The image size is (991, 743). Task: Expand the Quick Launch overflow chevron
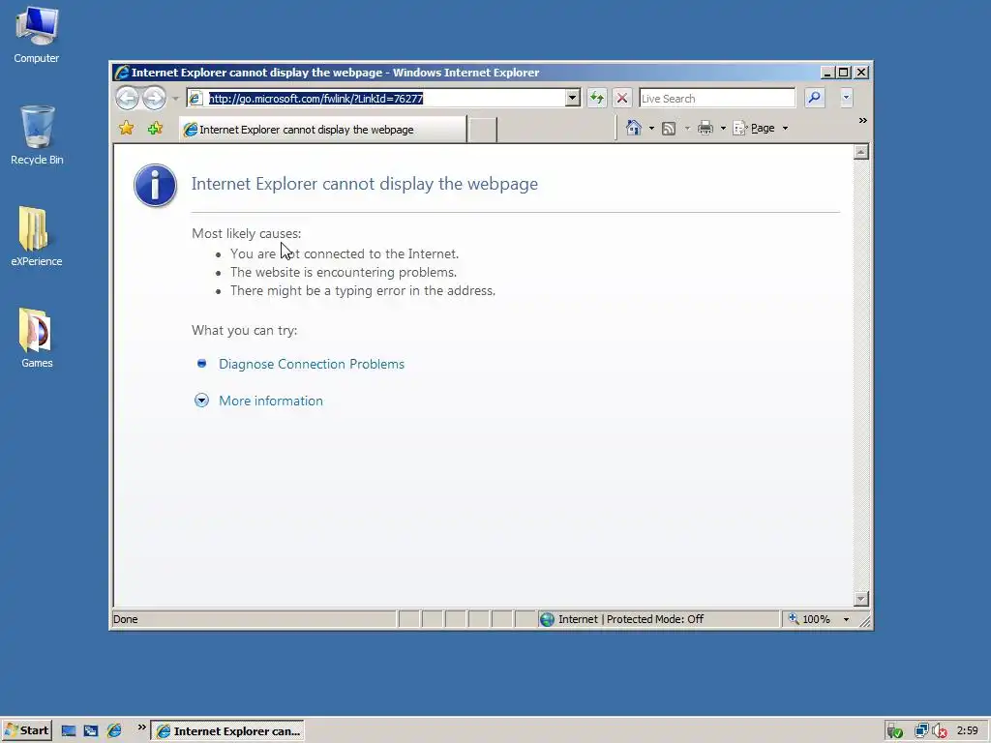tap(141, 728)
